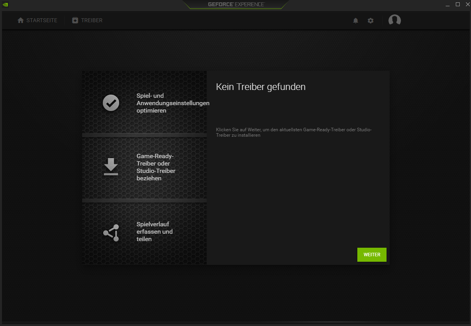Open the Treiber download icon
471x326 pixels.
tap(75, 20)
